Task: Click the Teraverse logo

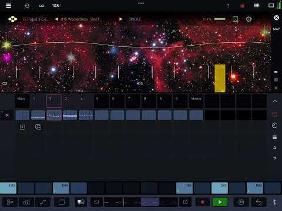Action: click(x=13, y=19)
